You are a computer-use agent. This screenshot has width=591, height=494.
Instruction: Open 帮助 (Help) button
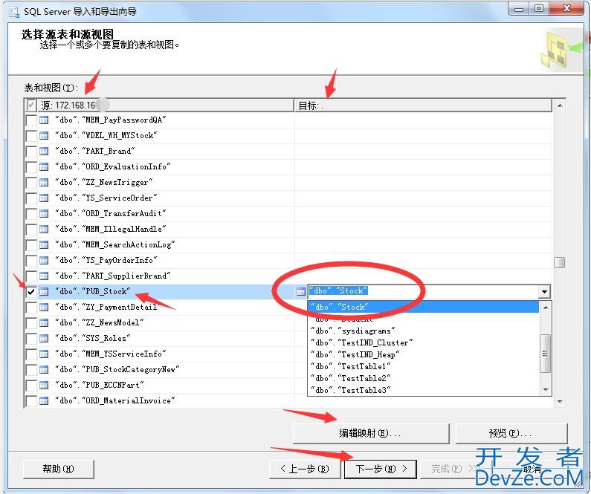(x=59, y=469)
